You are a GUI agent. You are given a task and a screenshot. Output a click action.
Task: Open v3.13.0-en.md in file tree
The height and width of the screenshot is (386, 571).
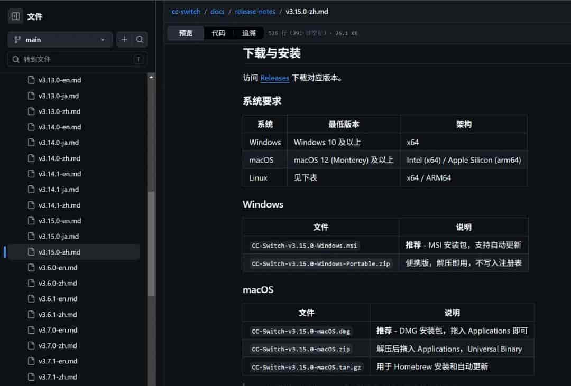[60, 80]
